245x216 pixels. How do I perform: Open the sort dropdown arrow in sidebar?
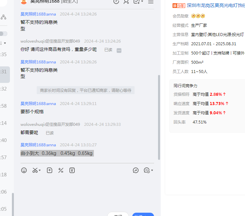tap(5, 43)
